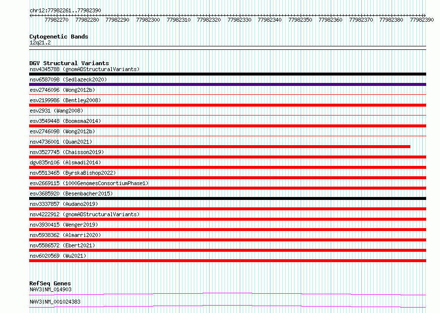Screen dimensions: 440x313
Task: Click ruler position label 77982390
Action: 422,20
